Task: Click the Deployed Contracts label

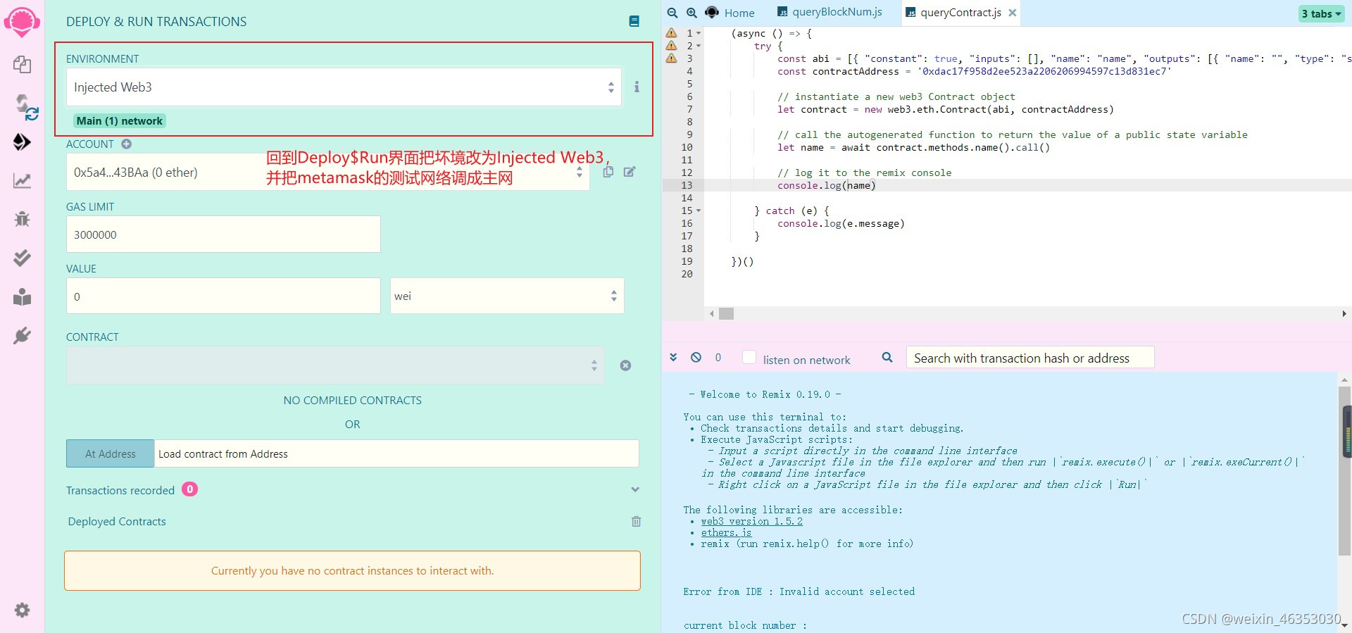Action: tap(117, 521)
